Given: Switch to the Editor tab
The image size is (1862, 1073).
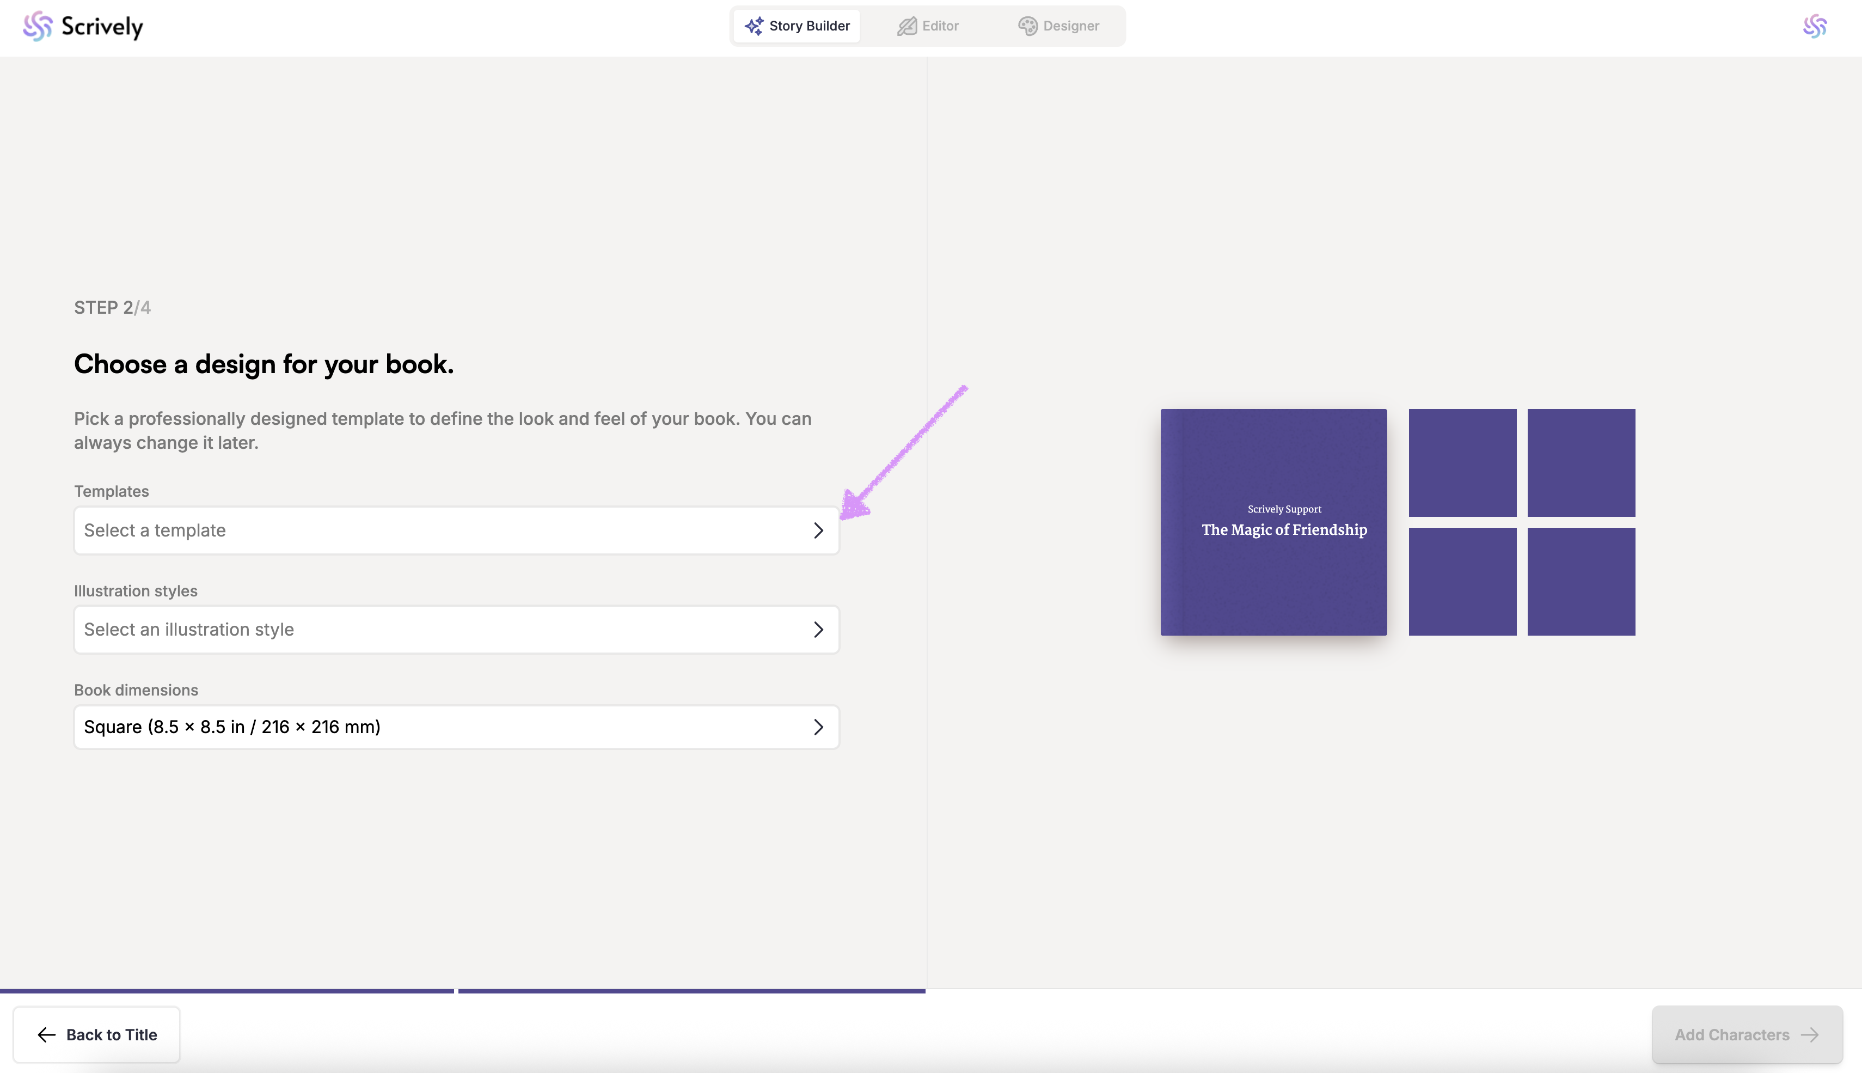Looking at the screenshot, I should (928, 26).
